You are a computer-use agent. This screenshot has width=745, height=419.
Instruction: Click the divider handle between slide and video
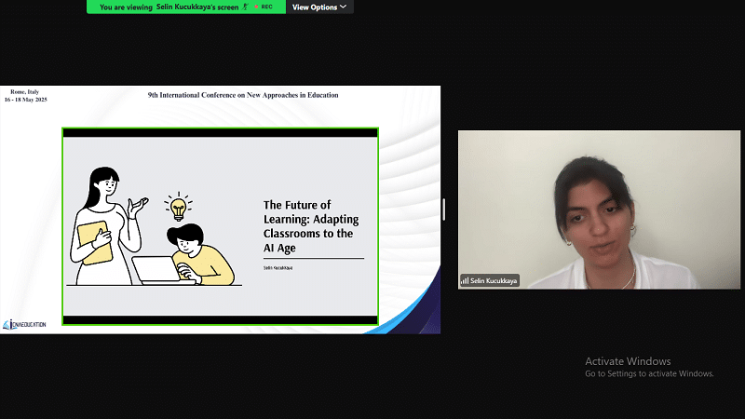click(443, 209)
